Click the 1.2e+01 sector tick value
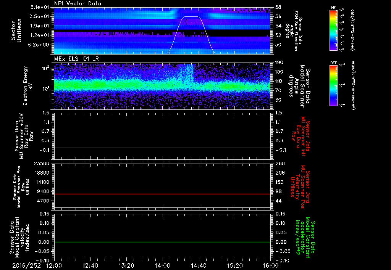Screen dimensions: 391x270 [x=40, y=35]
